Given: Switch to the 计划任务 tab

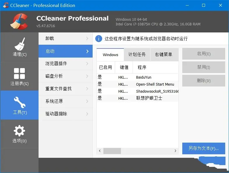Looking at the screenshot, I should click(x=137, y=54).
